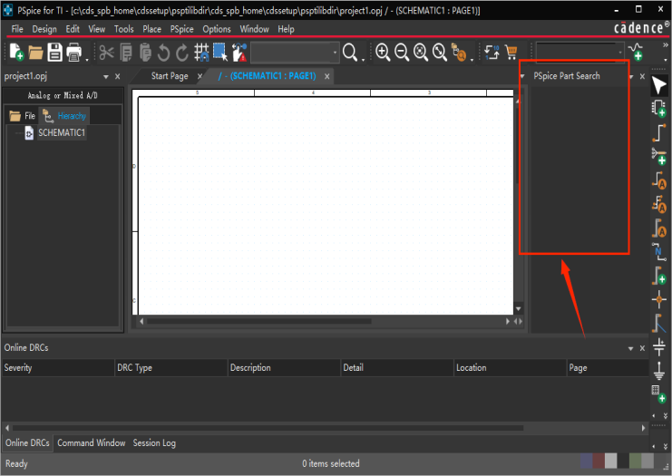This screenshot has height=476, width=672.
Task: Open the Window menu
Action: coord(254,29)
